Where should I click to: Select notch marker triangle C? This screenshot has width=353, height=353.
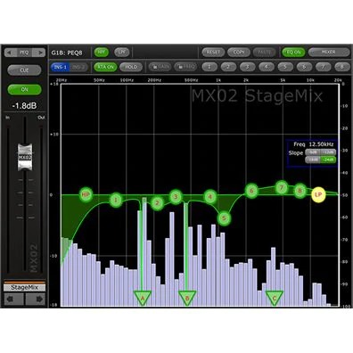coord(275,298)
